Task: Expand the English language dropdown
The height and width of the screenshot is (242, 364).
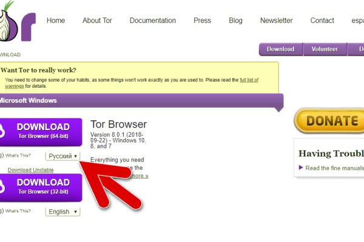Action: [63, 212]
